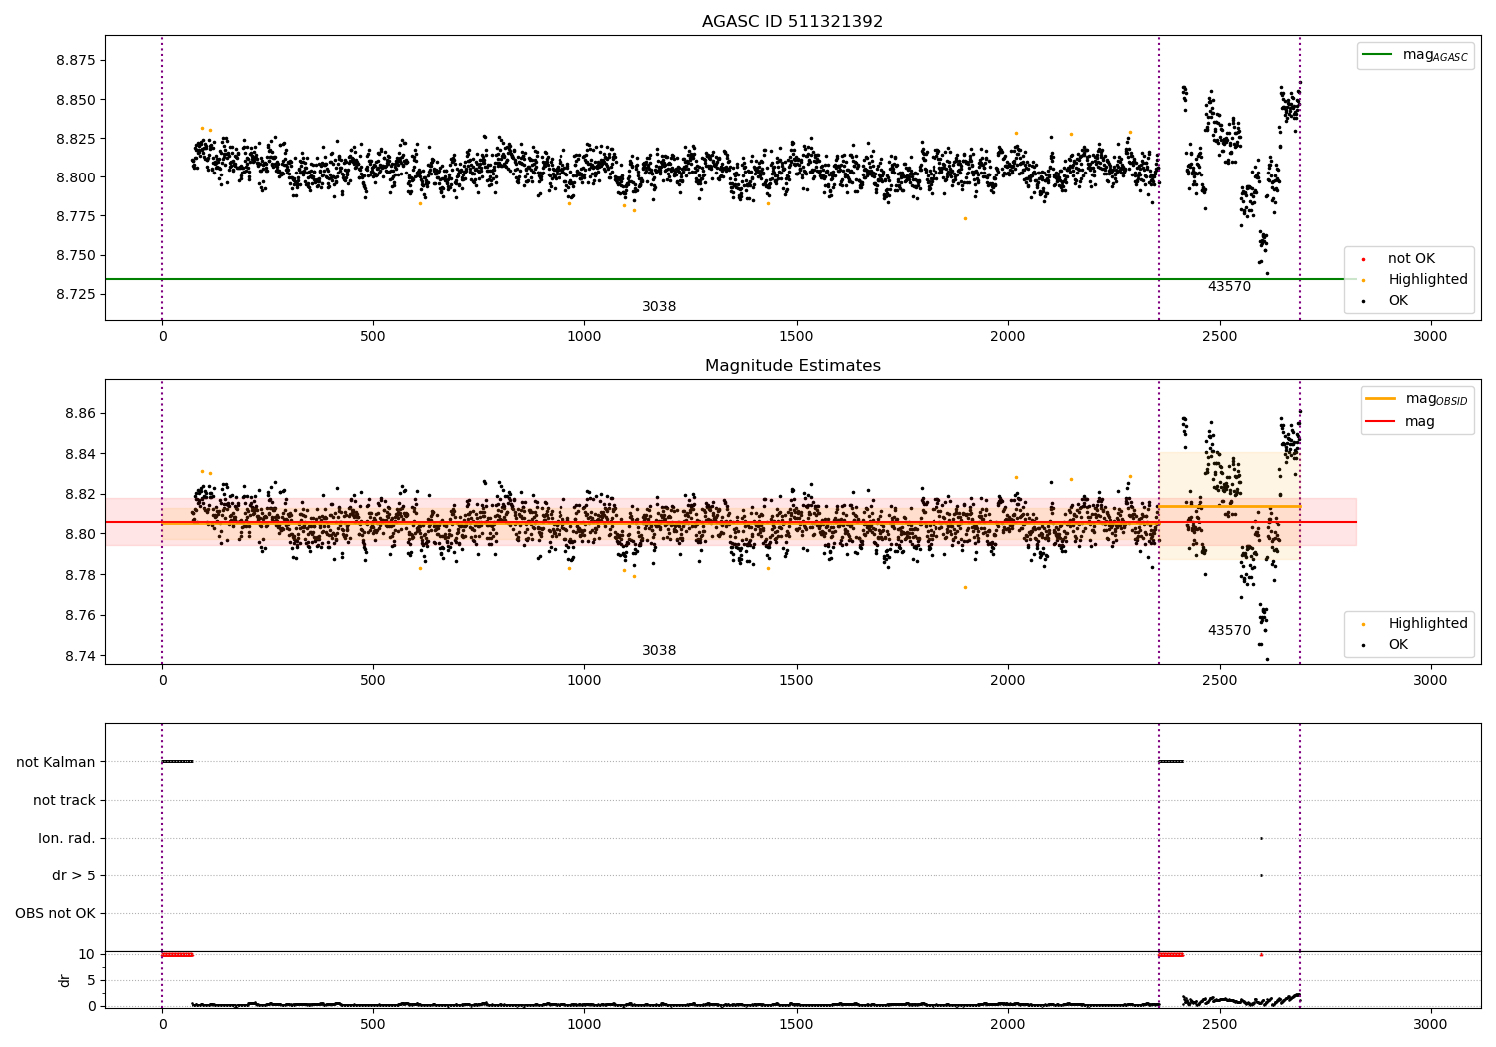Click green line sample in mag AGASC legend
Screen dimensions: 1496x1047
coord(1378,55)
